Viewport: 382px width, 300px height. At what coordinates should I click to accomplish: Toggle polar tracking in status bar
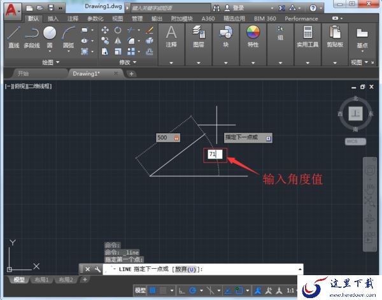193,290
